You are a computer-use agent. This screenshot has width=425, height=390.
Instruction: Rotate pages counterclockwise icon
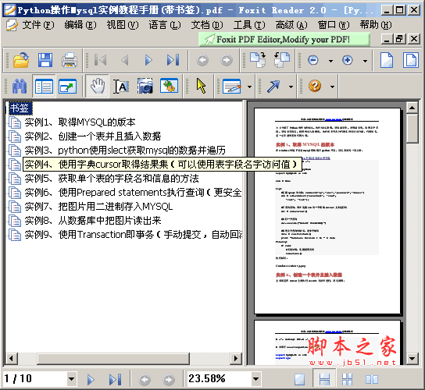[x=282, y=60]
